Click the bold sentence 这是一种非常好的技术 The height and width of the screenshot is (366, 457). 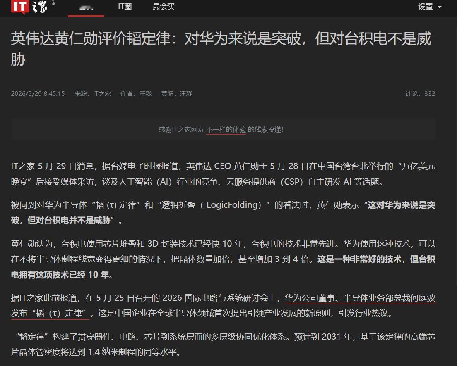[359, 259]
